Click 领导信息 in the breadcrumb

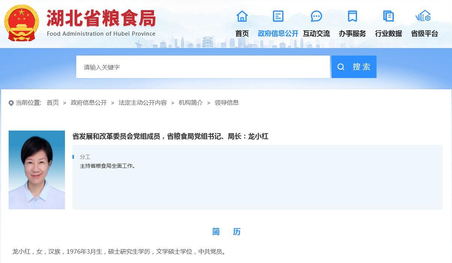click(228, 102)
